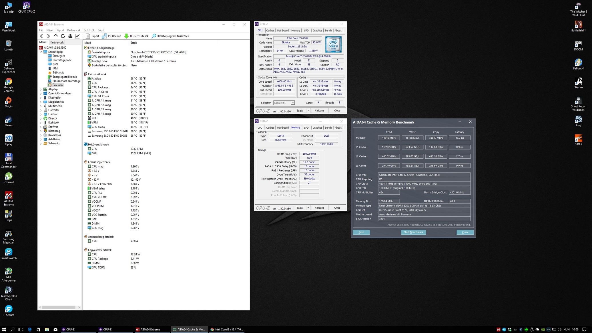The height and width of the screenshot is (333, 592).
Task: Open the AIDA64 graph chart icon
Action: [x=77, y=36]
